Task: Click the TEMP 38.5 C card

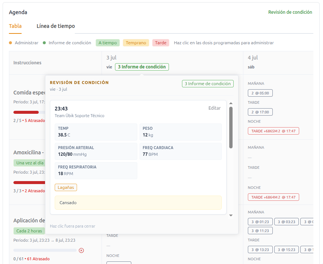Action: coord(96,132)
